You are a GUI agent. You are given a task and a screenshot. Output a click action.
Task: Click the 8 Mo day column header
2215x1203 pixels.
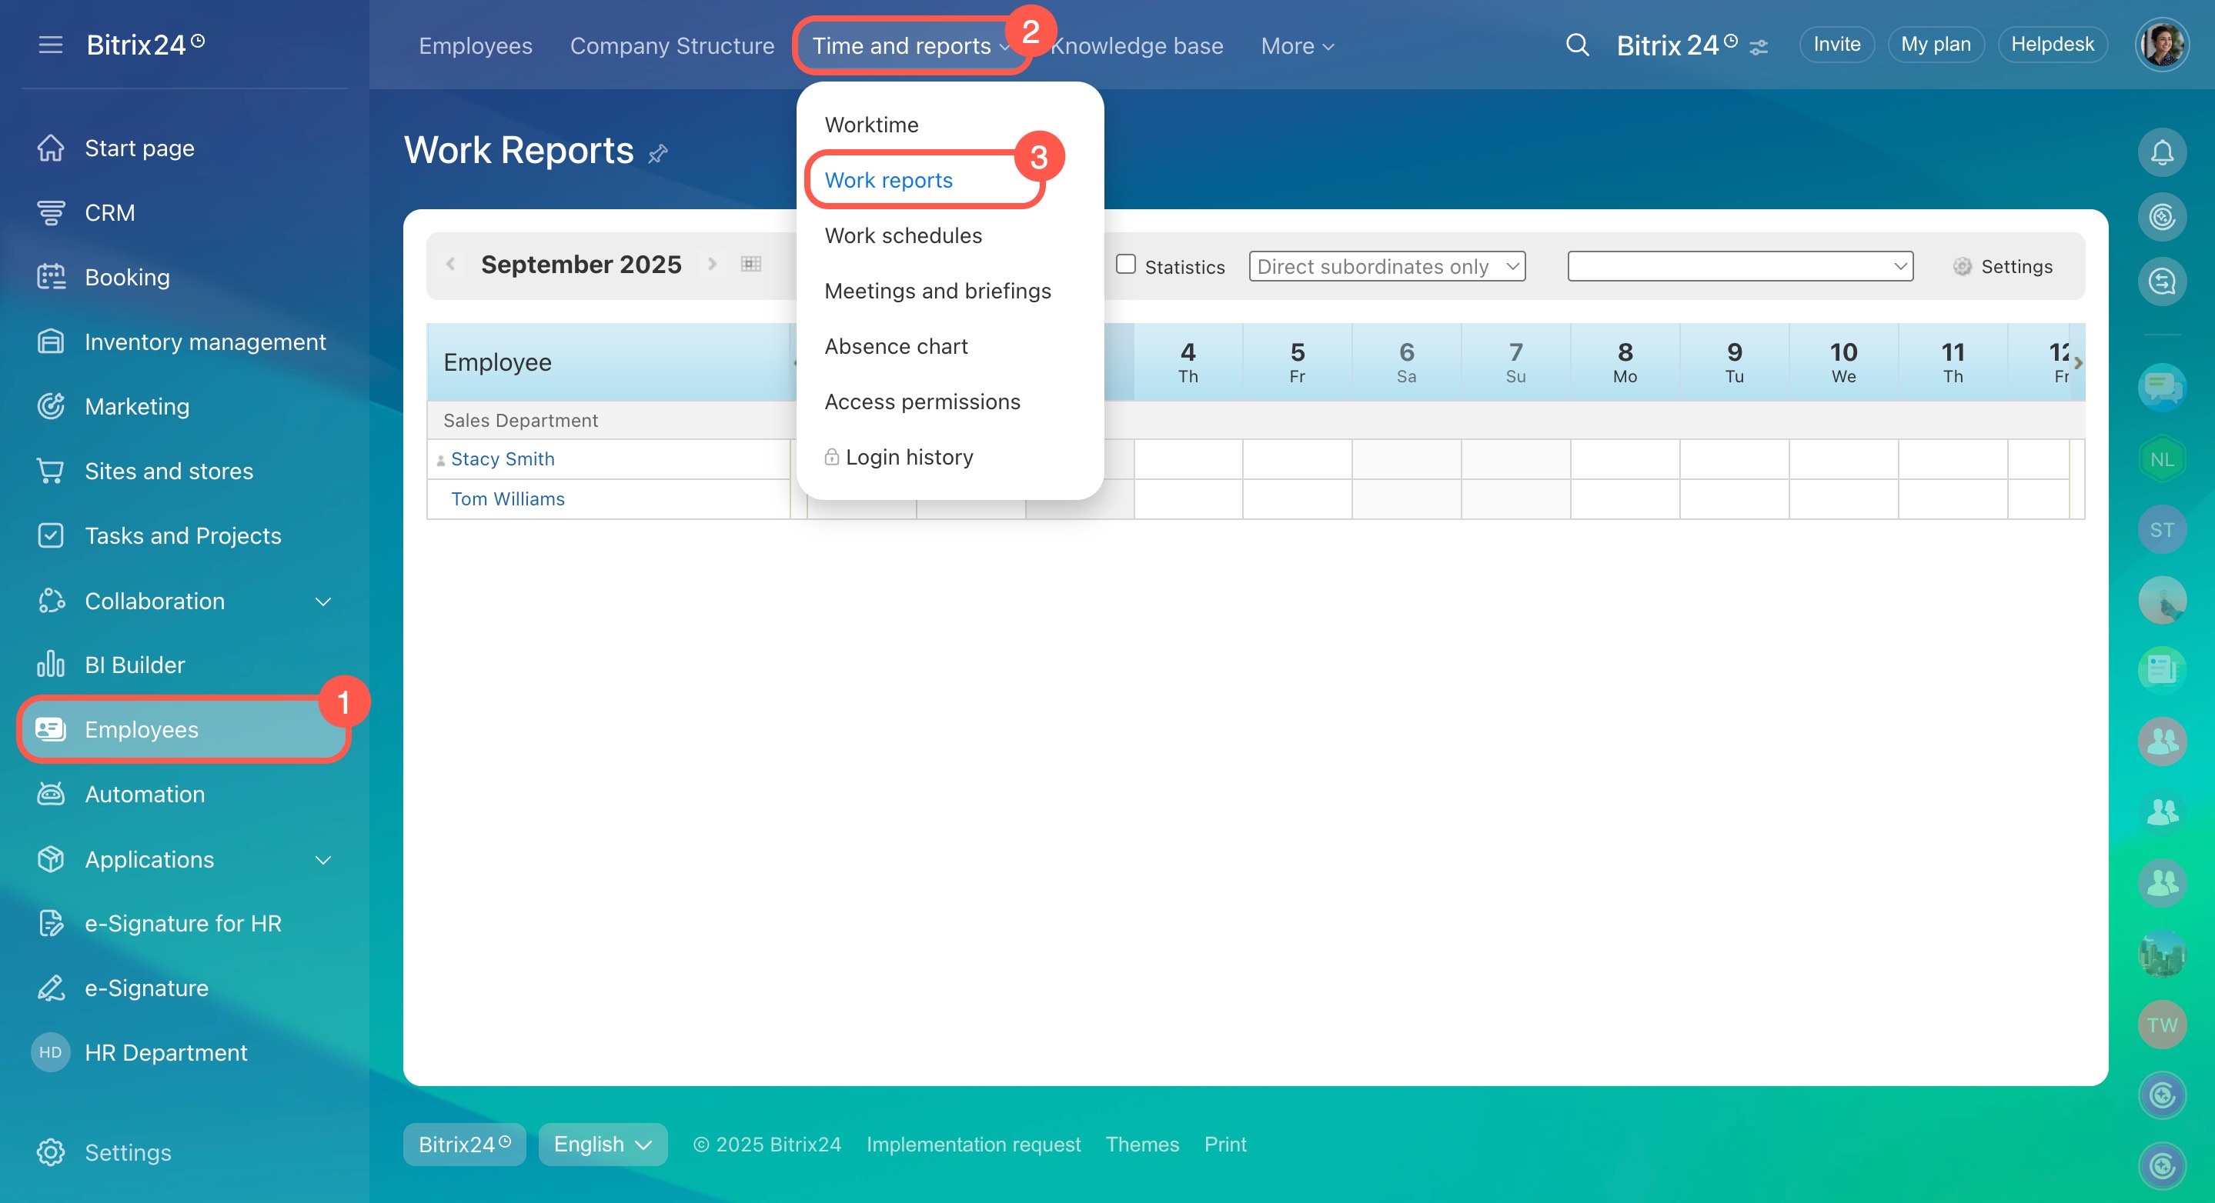tap(1625, 362)
